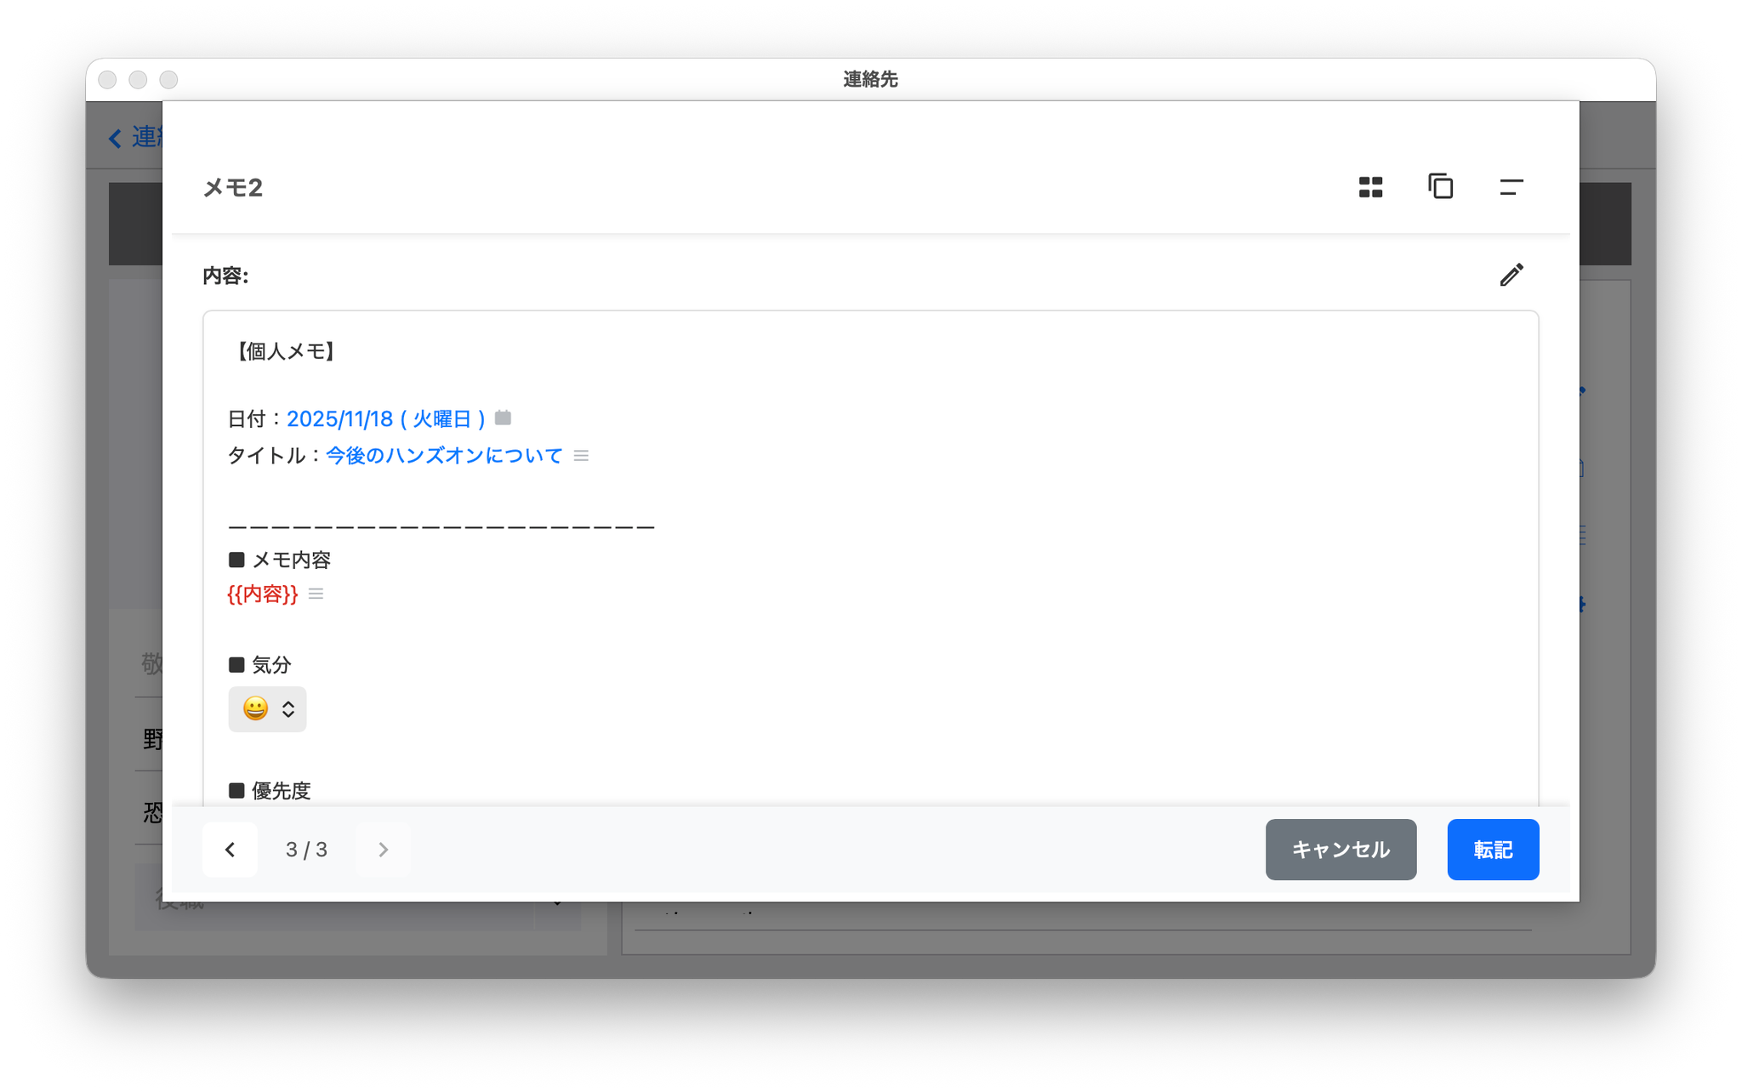Click the date 2025/11/18 (火曜日) link
Viewport: 1742px width, 1092px height.
click(x=385, y=418)
